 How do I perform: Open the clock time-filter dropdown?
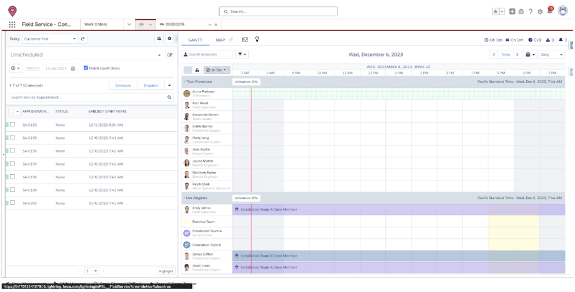coord(16,68)
